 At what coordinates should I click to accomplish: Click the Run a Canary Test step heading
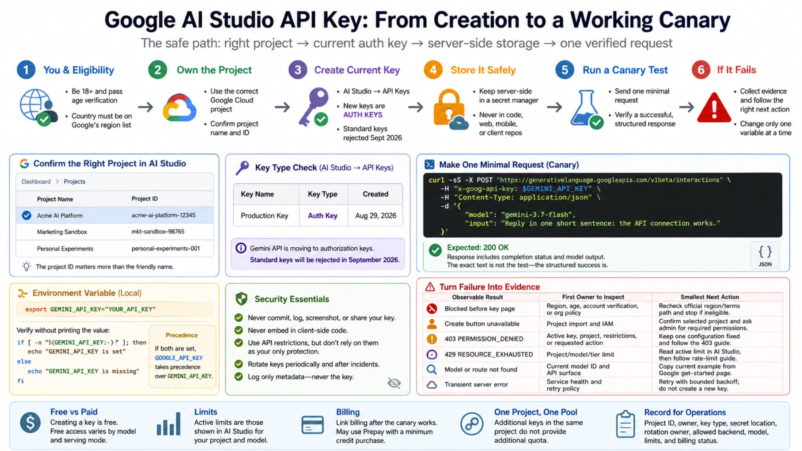(x=625, y=70)
